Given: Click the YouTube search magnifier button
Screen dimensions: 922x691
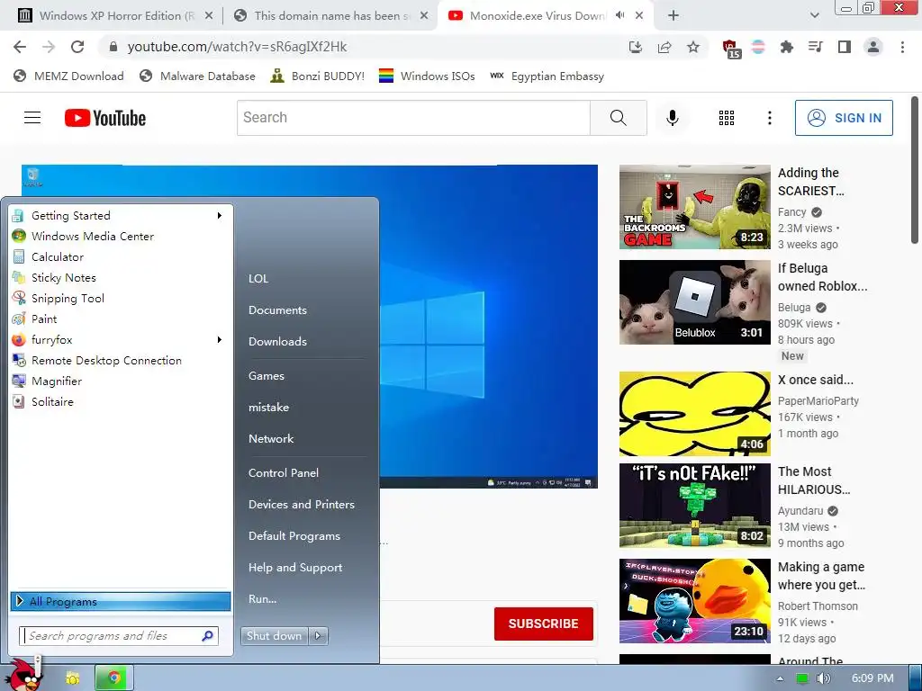Looking at the screenshot, I should [619, 118].
